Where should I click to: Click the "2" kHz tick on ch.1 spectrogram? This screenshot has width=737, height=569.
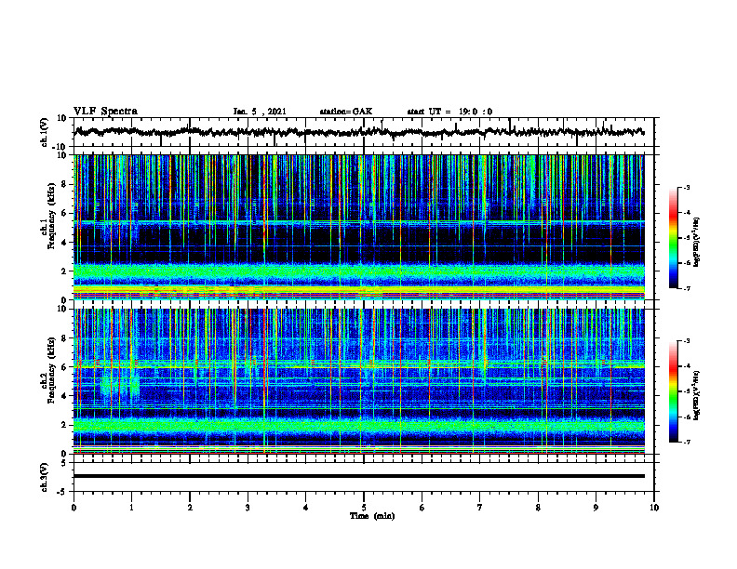click(64, 271)
